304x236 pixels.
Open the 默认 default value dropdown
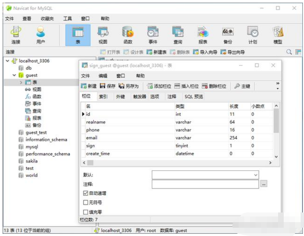tap(255, 174)
